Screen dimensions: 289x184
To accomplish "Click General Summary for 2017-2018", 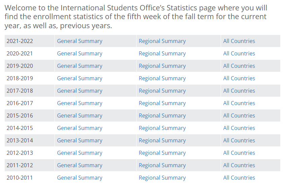I will (79, 91).
